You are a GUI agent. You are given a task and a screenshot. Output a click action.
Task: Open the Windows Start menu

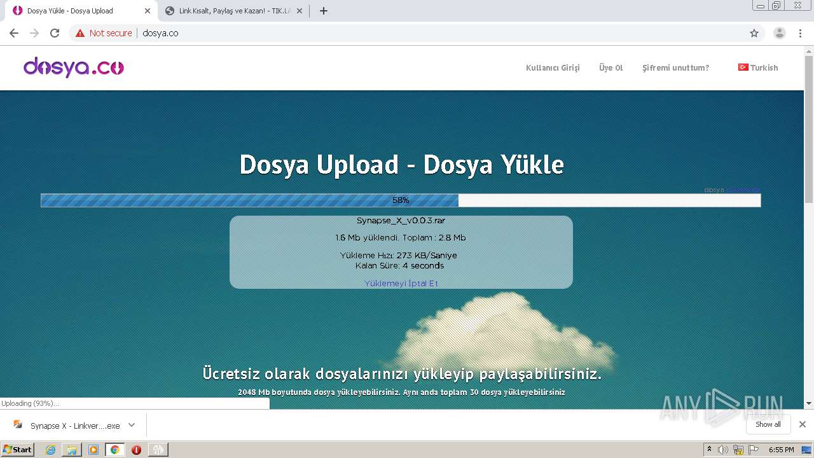pos(17,449)
